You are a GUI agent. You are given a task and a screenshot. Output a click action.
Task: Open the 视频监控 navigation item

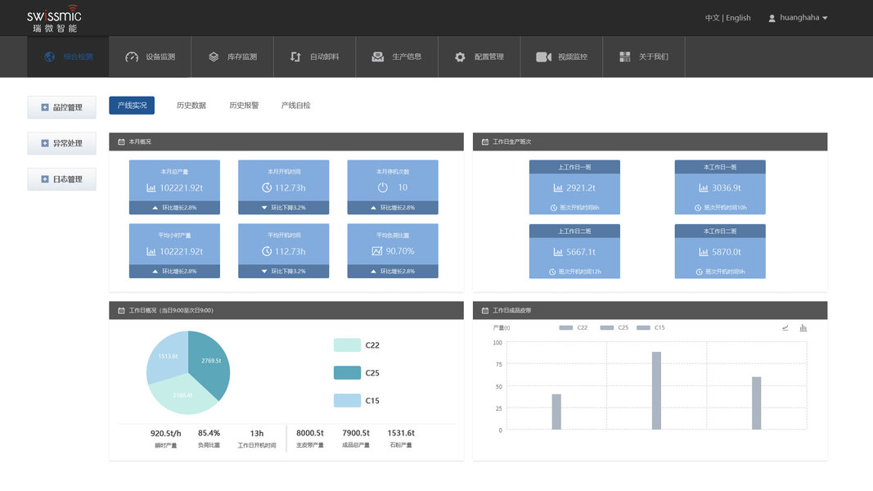(562, 56)
